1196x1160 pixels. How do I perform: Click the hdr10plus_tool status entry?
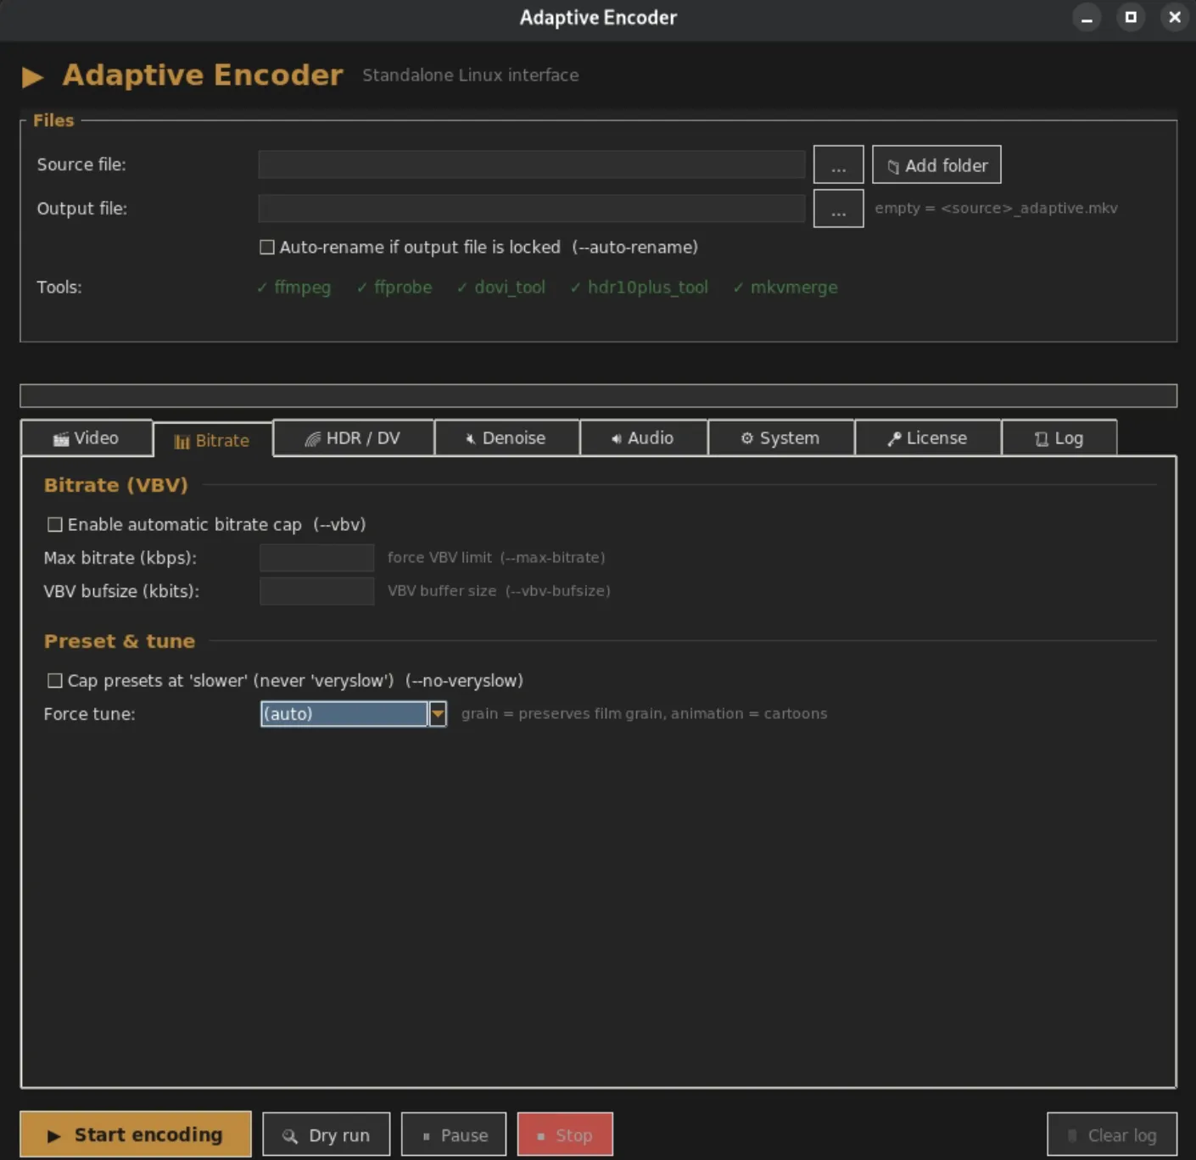639,287
